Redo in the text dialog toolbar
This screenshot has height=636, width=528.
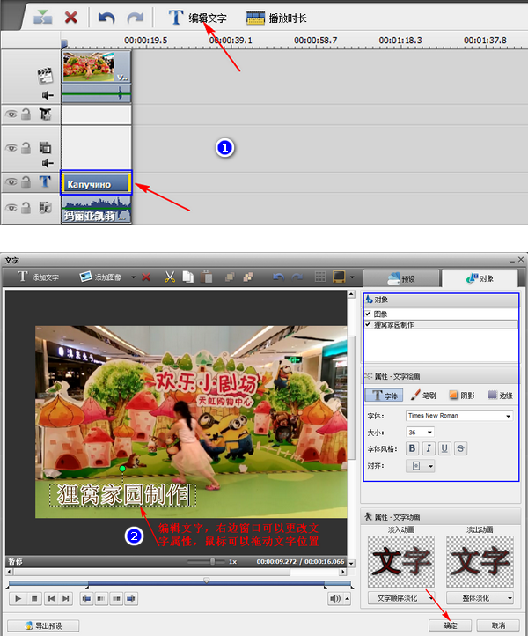(x=297, y=277)
